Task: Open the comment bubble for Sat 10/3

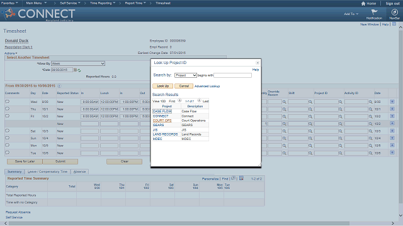Action: (x=7, y=131)
